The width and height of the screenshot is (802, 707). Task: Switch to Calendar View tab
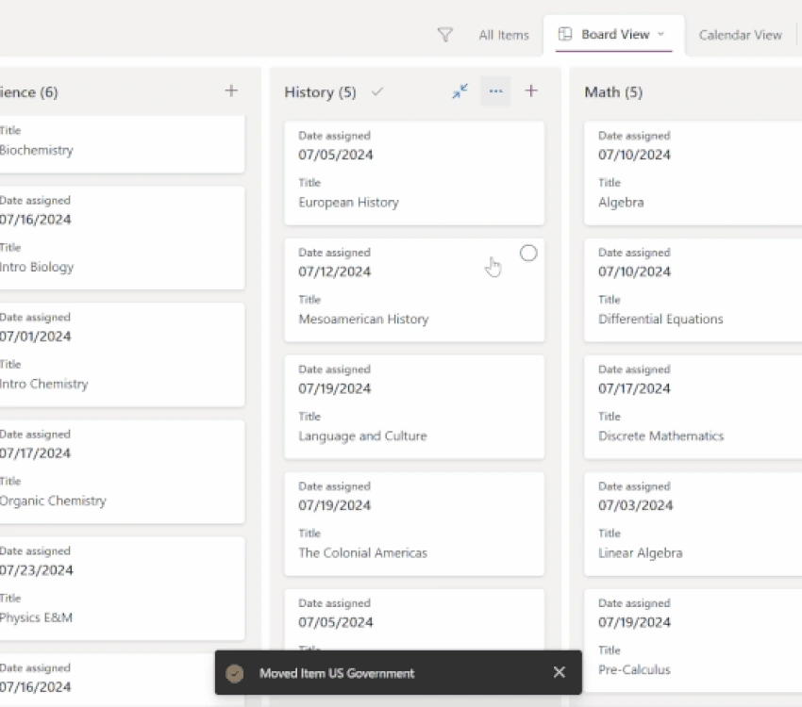740,35
